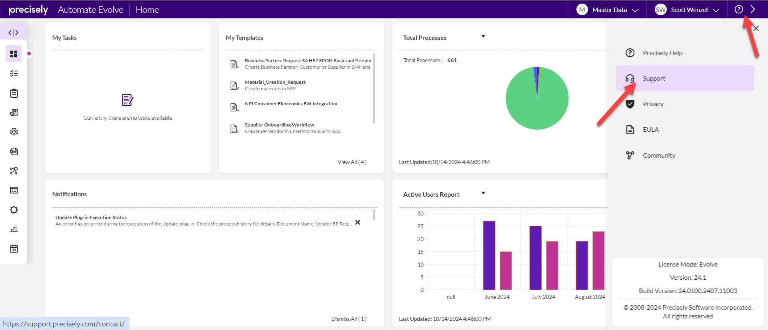Open the calendar icon in the left sidebar

point(14,249)
